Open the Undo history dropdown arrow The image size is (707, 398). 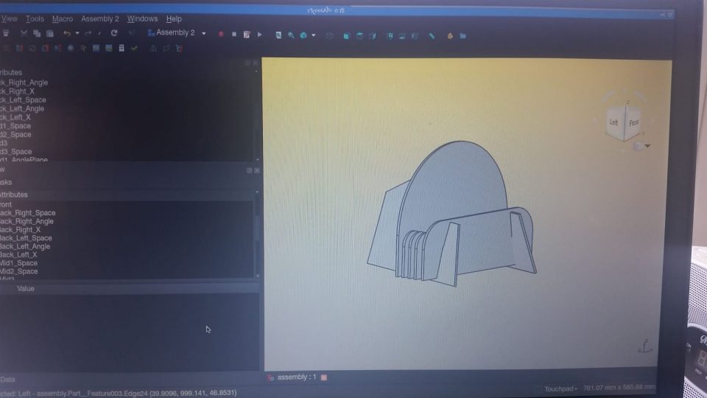[x=77, y=33]
